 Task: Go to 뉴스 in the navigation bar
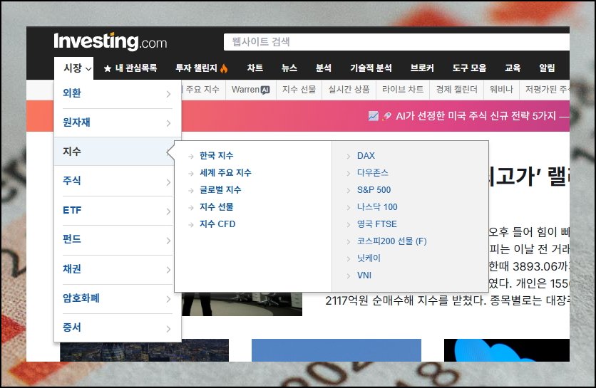point(289,68)
